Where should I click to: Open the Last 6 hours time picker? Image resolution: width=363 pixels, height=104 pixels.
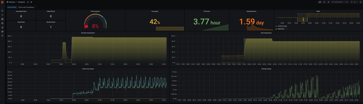pos(338,2)
